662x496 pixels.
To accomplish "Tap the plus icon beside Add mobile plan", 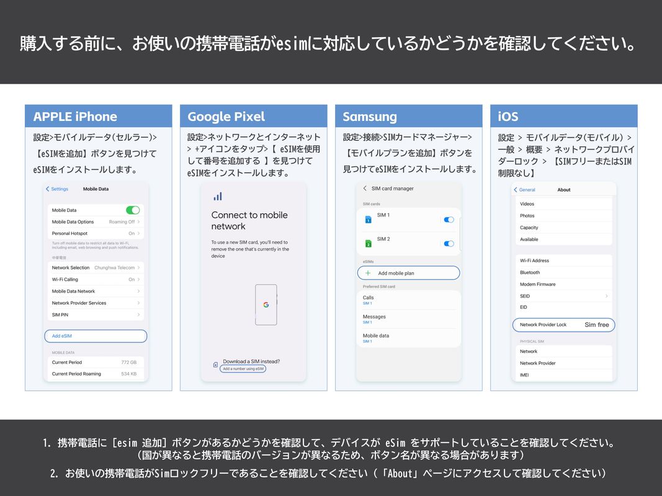I will (x=368, y=273).
